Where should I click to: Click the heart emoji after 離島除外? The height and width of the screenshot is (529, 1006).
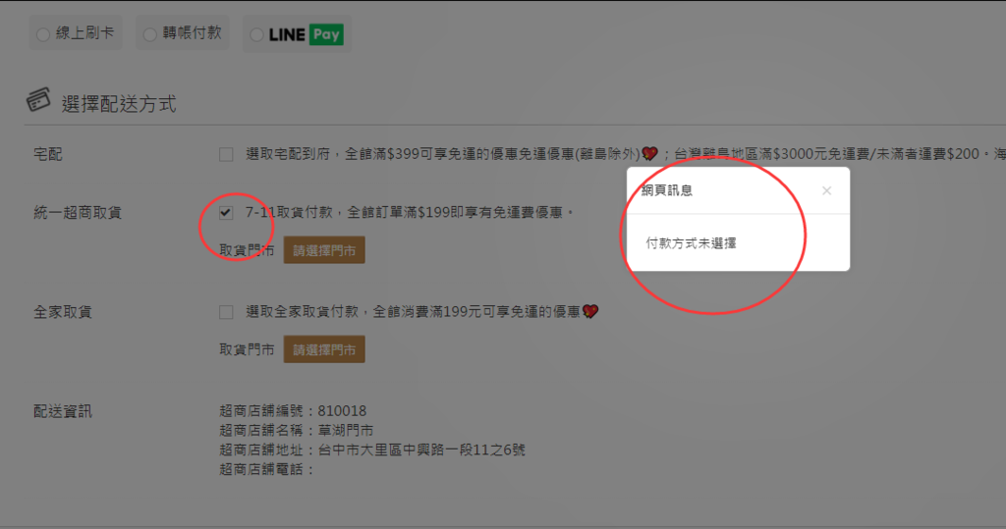click(x=650, y=154)
